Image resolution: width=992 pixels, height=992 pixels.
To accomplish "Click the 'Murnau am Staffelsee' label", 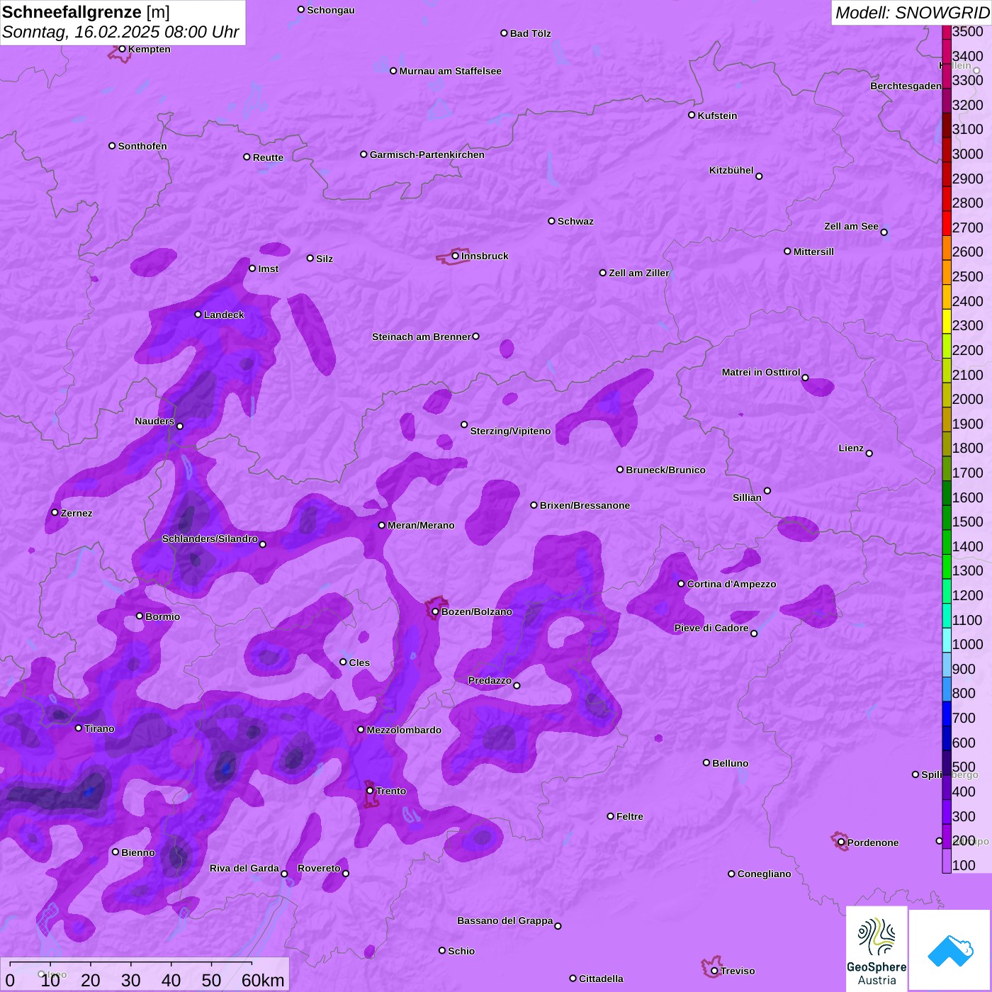I will [450, 71].
